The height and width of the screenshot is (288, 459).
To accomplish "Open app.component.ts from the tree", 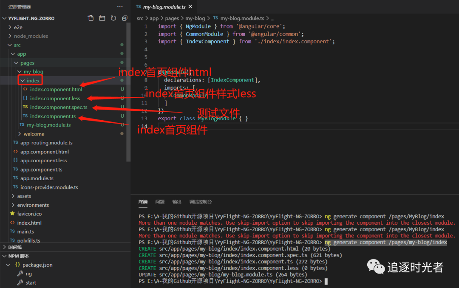I will 41,169.
